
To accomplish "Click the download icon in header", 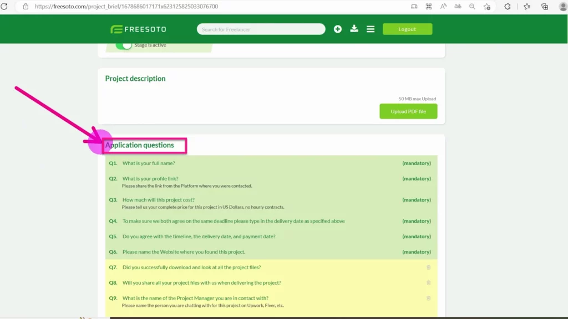I will point(354,29).
